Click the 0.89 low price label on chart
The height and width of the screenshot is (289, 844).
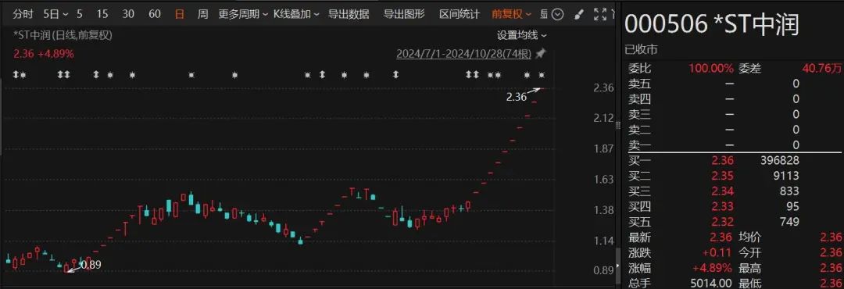(91, 264)
